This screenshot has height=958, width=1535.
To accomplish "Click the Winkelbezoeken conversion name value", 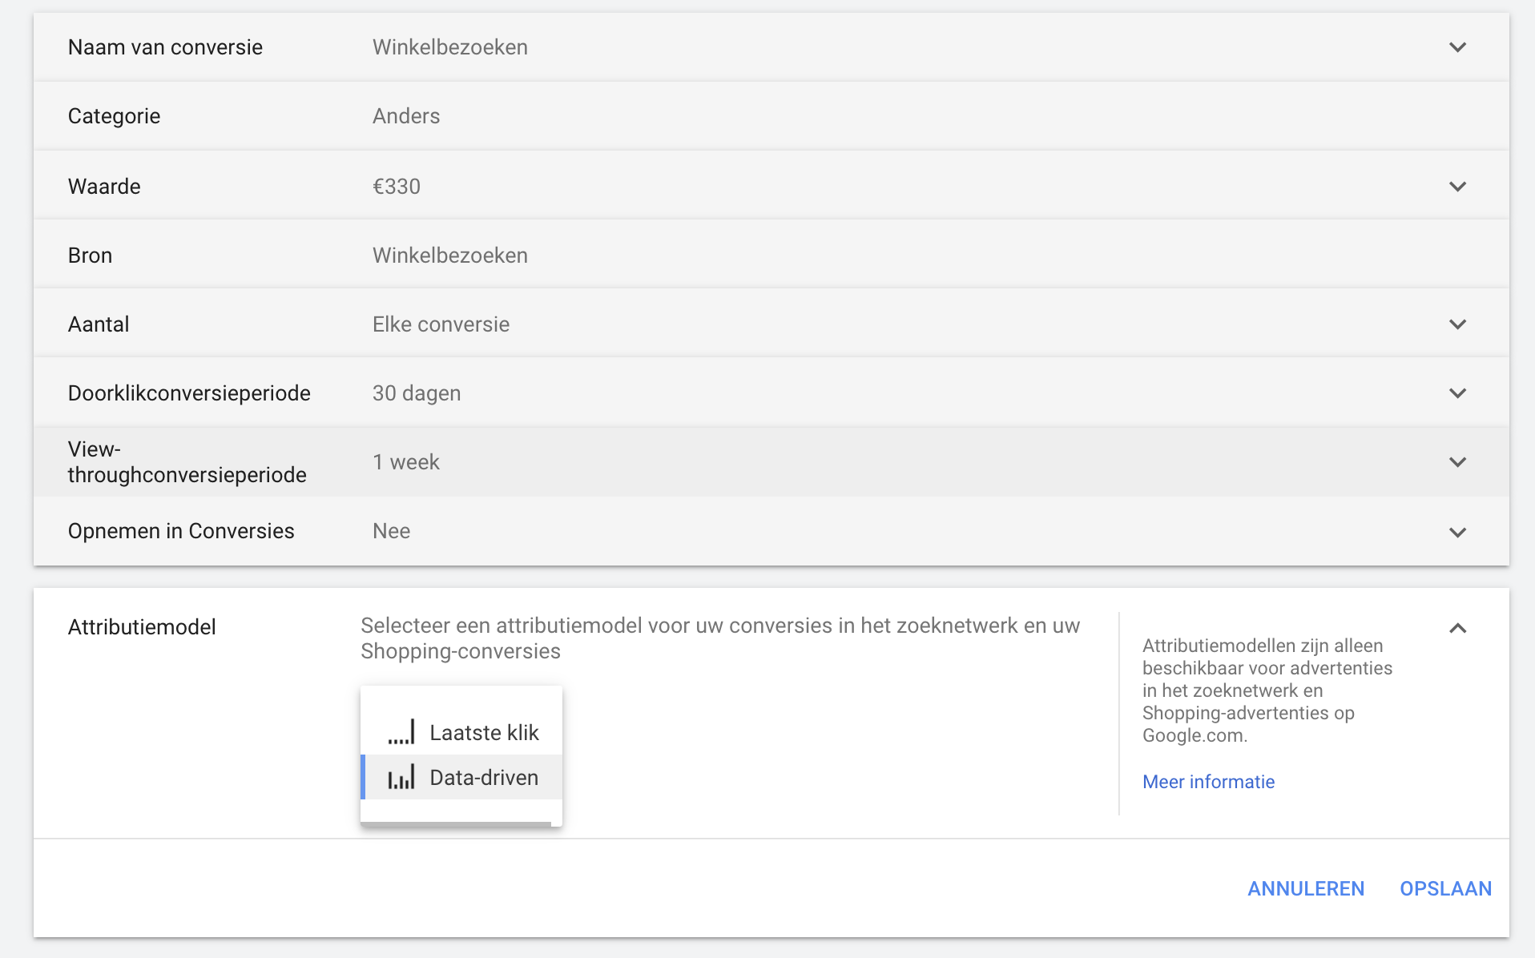I will tap(449, 47).
